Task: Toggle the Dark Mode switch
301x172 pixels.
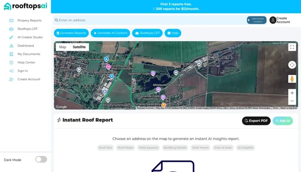Action: pyautogui.click(x=41, y=159)
